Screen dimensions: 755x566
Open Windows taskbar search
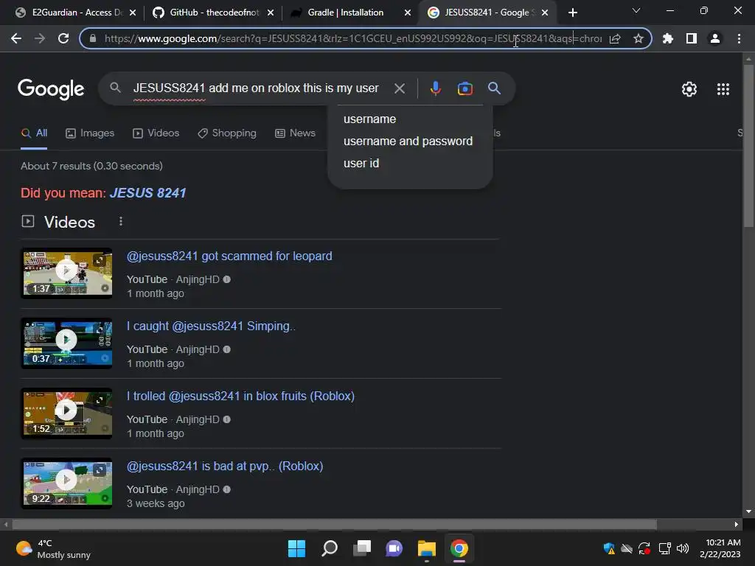[x=330, y=548]
